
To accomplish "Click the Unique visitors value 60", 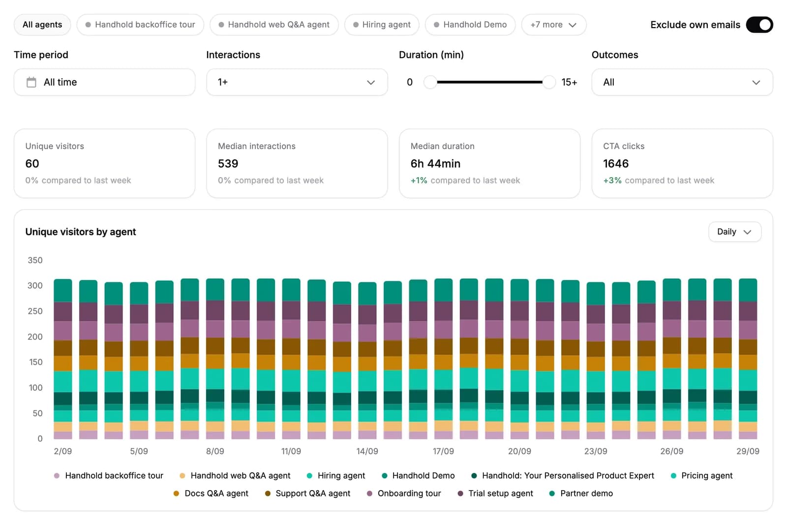I will click(x=32, y=163).
